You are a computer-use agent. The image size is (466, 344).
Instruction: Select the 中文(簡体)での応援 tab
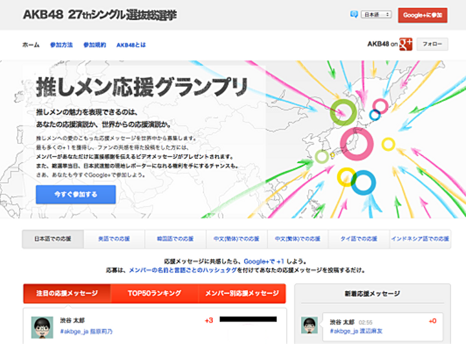click(x=237, y=238)
